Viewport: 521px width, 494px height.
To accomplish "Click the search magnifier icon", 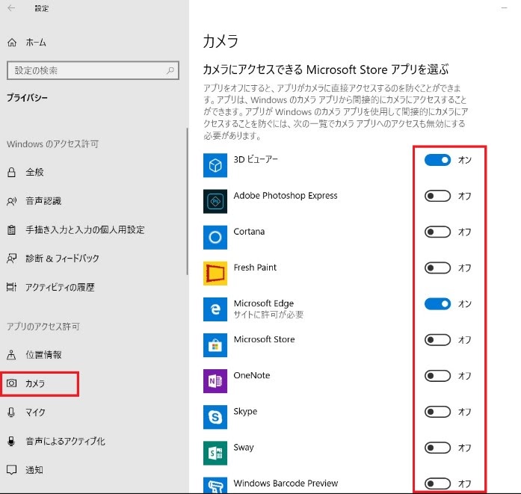I will pyautogui.click(x=170, y=70).
